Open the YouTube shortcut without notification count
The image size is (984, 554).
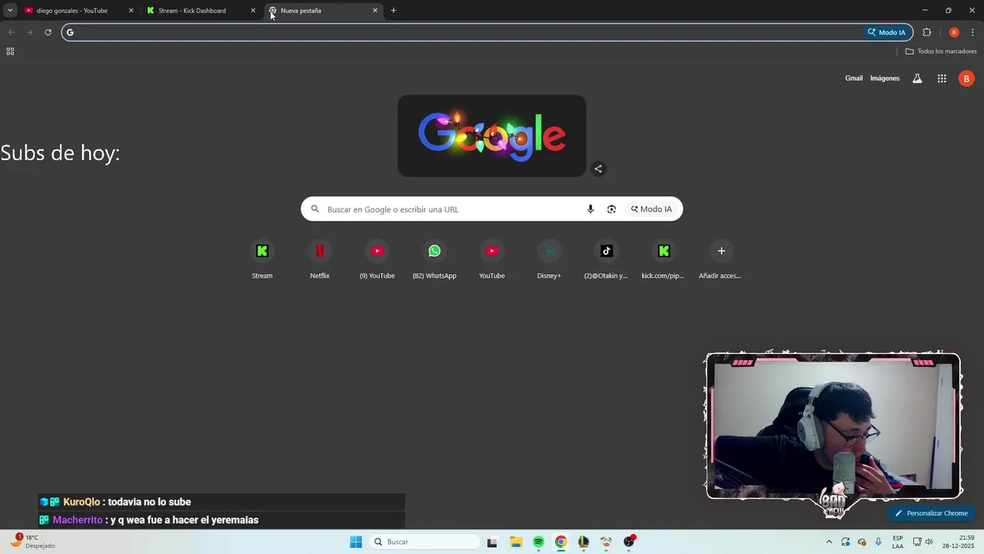pos(492,260)
